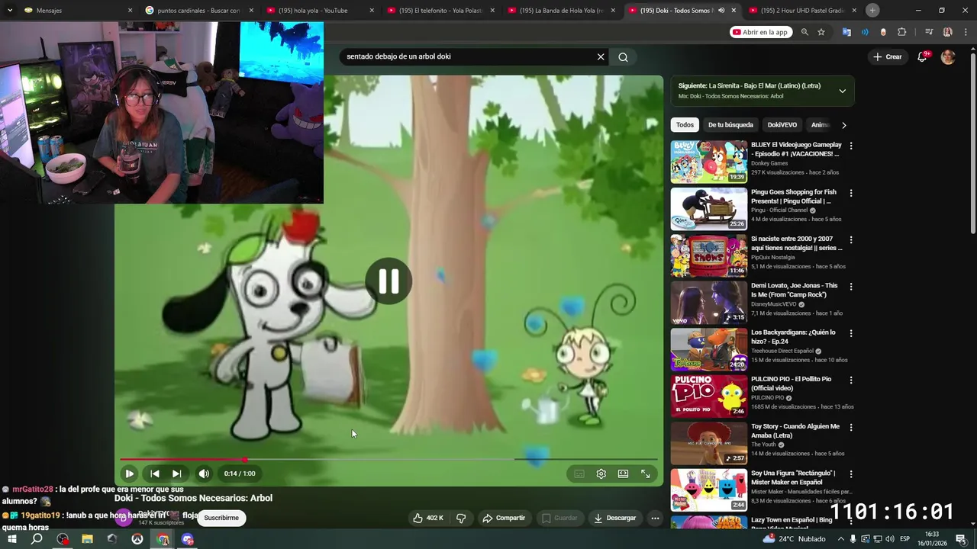
Task: Open the Windows notification center
Action: pyautogui.click(x=961, y=539)
